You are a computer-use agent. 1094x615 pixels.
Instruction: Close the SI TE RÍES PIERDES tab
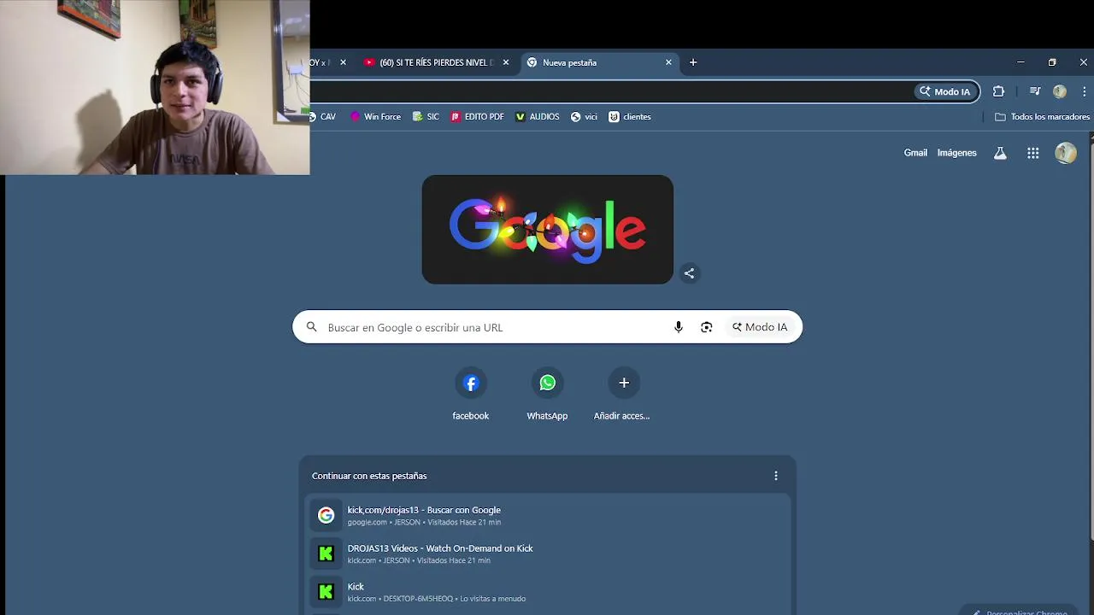coord(506,62)
